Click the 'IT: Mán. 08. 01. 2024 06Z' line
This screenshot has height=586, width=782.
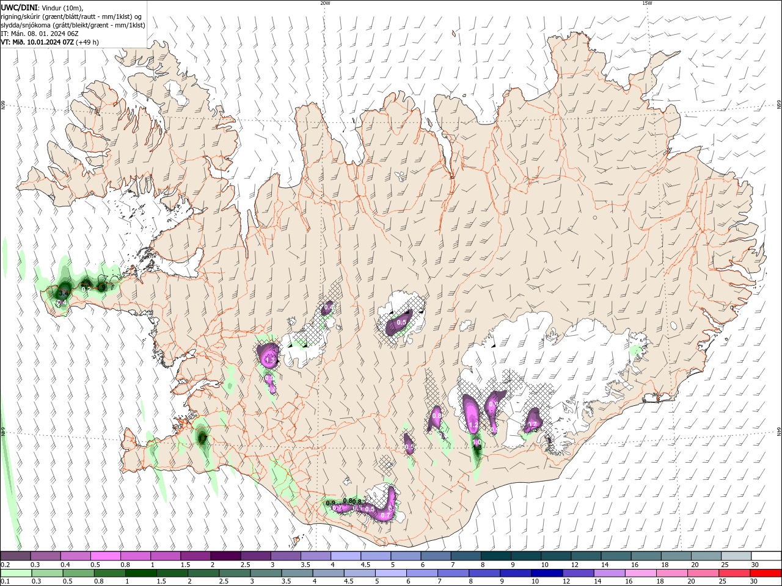(x=40, y=34)
